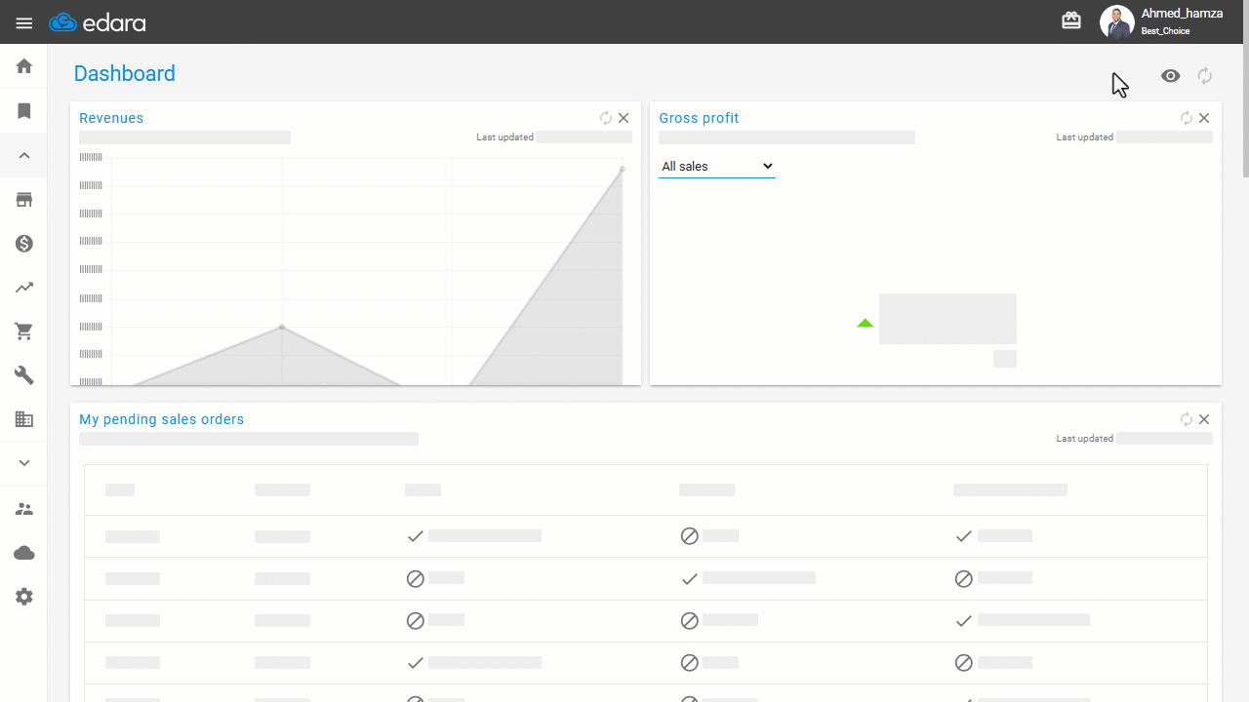Click Last updated text in Revenues widget

tap(504, 137)
